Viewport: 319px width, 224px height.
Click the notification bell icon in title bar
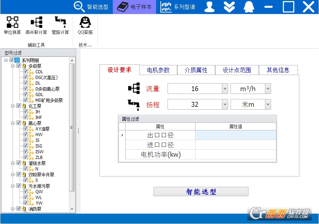248,7
